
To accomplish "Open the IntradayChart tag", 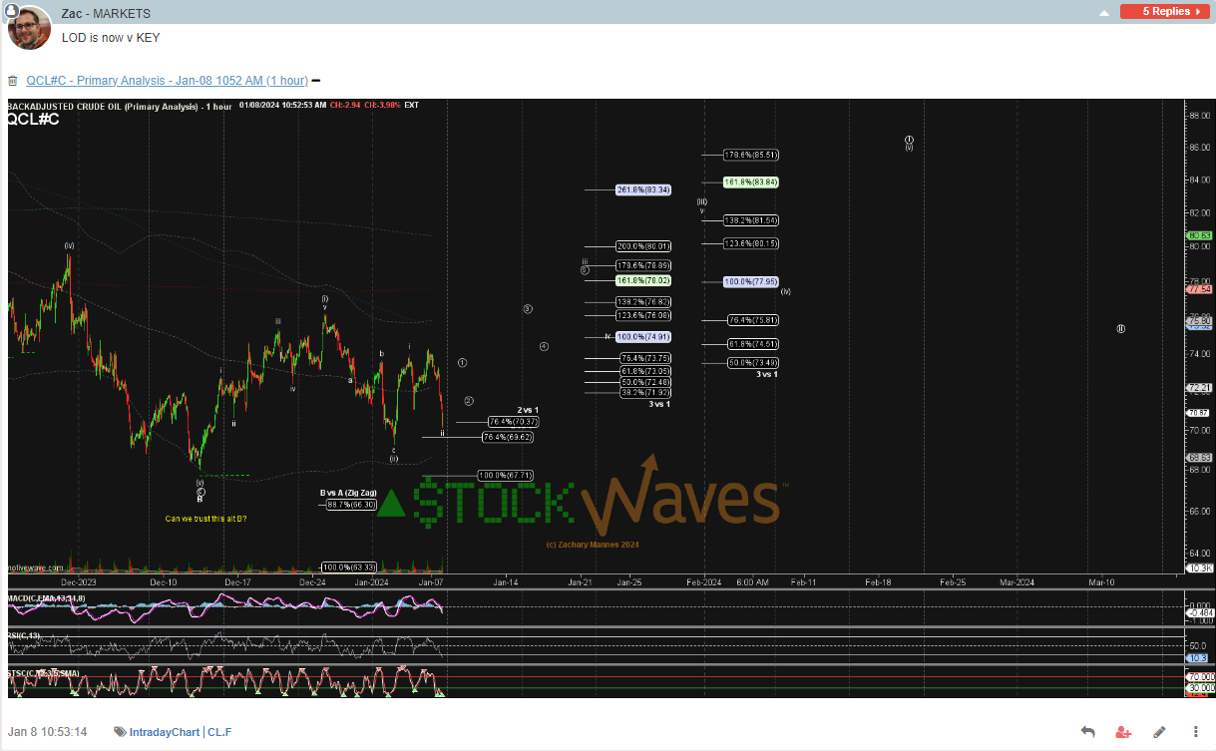I will [x=165, y=732].
